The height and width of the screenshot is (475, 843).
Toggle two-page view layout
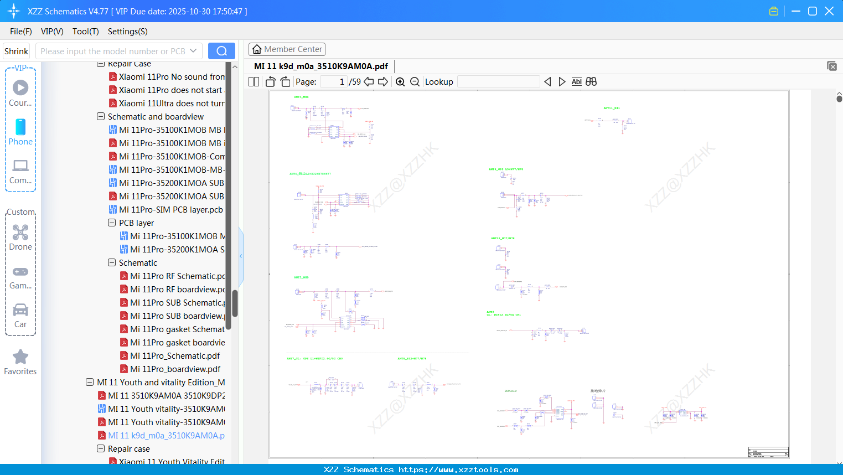tap(254, 82)
